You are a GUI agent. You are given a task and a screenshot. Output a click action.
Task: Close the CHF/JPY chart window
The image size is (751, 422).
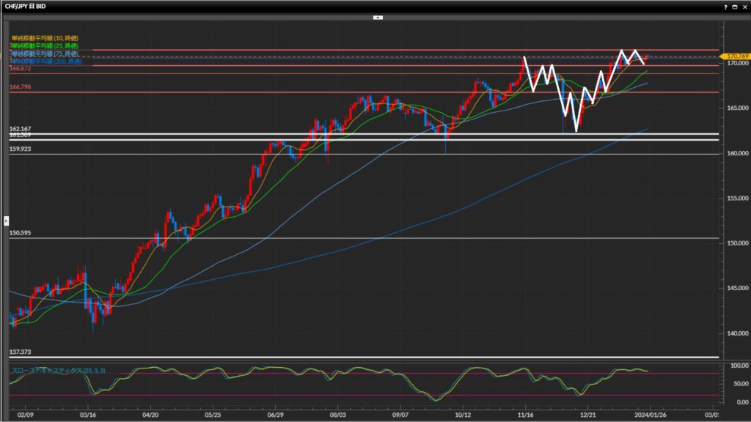pyautogui.click(x=744, y=6)
